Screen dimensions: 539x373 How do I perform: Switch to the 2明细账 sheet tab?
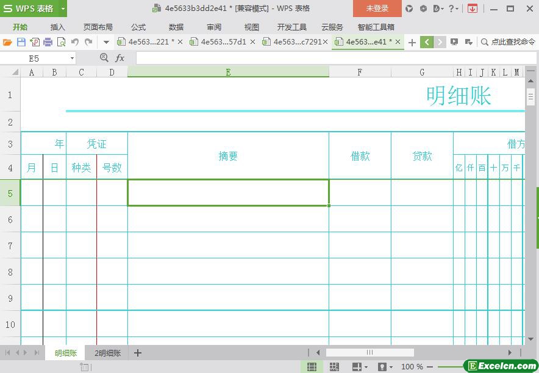(108, 353)
